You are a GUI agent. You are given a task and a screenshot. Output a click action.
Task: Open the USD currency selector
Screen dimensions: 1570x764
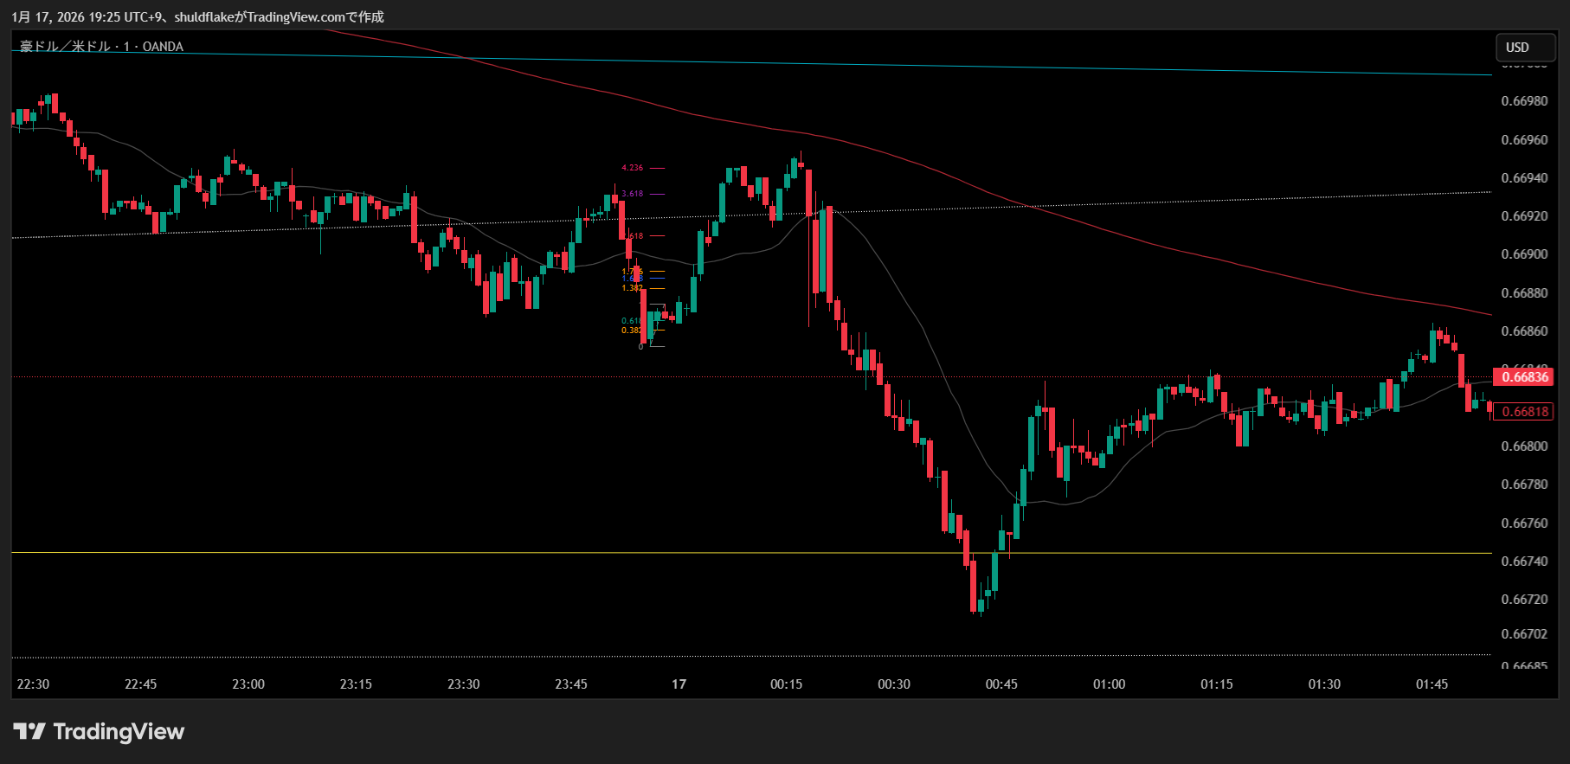(x=1525, y=48)
